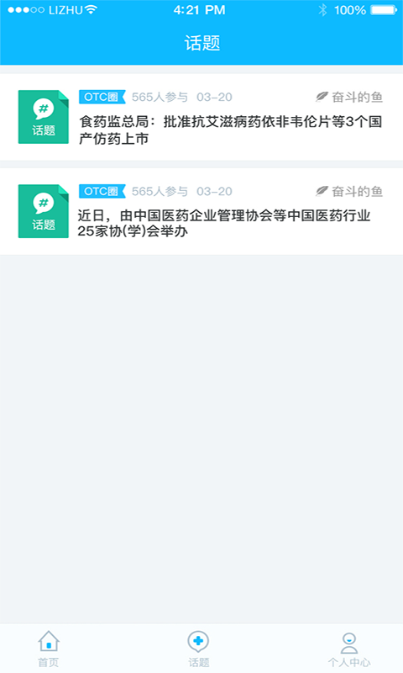Tap the Wi-Fi icon in status bar

[91, 9]
